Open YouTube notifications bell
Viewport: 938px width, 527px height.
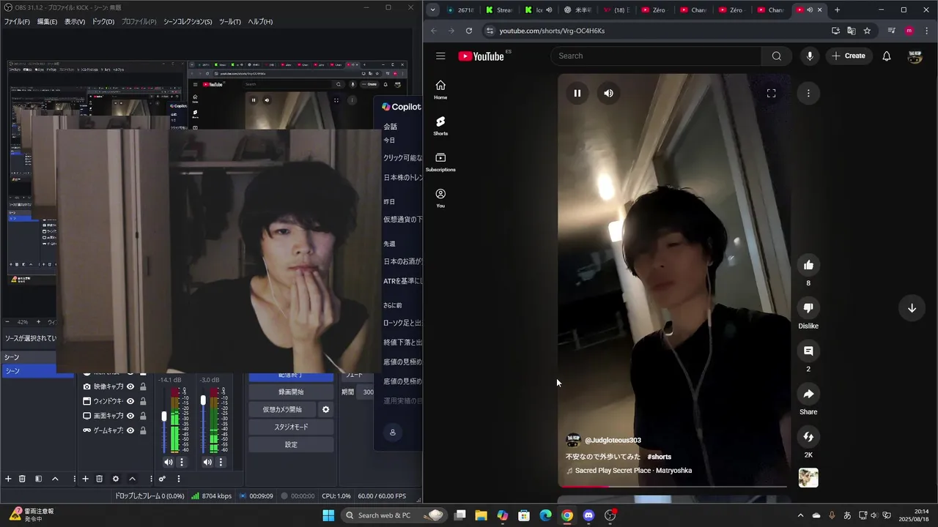click(x=887, y=56)
